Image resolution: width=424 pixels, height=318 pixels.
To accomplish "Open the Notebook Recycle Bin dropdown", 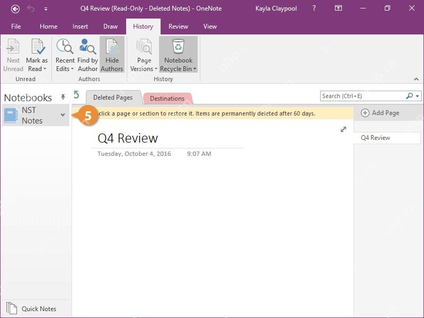I will click(178, 55).
